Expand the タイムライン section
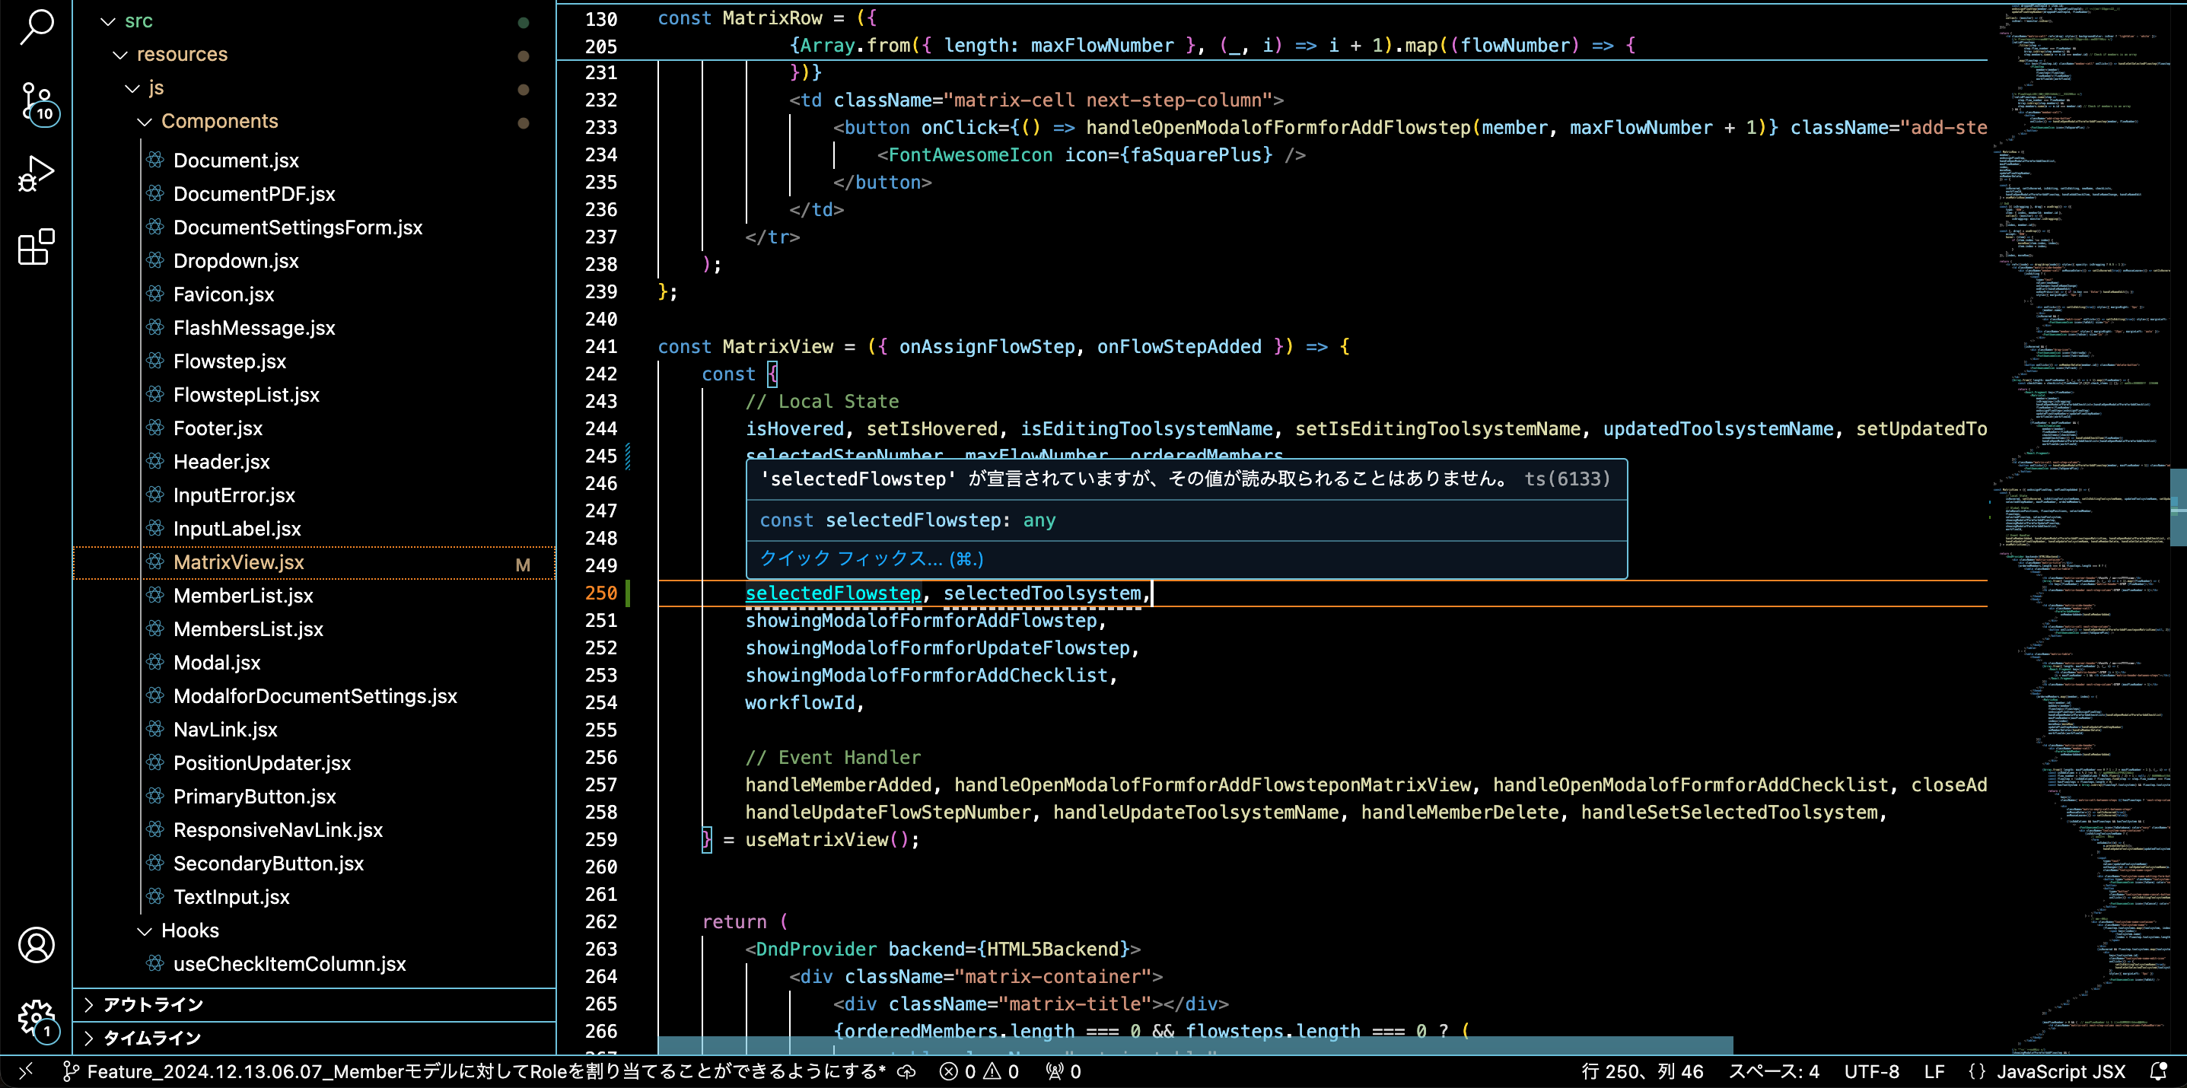2187x1088 pixels. 151,1038
